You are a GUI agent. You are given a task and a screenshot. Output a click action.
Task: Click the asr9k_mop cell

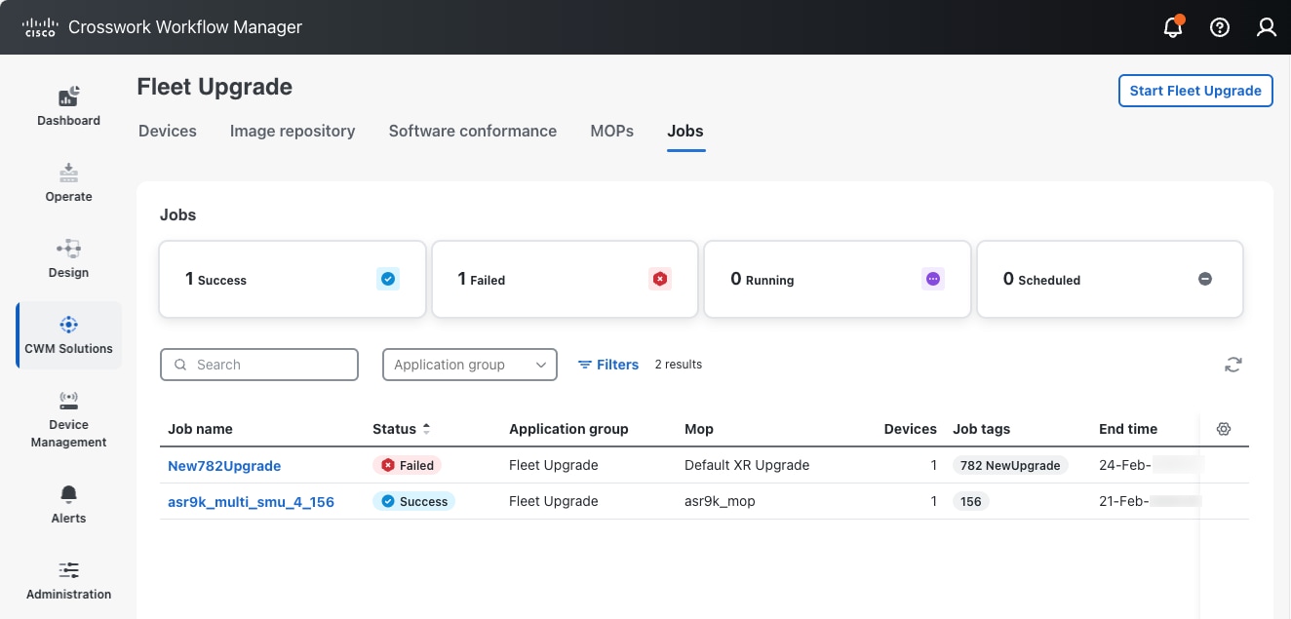coord(720,502)
